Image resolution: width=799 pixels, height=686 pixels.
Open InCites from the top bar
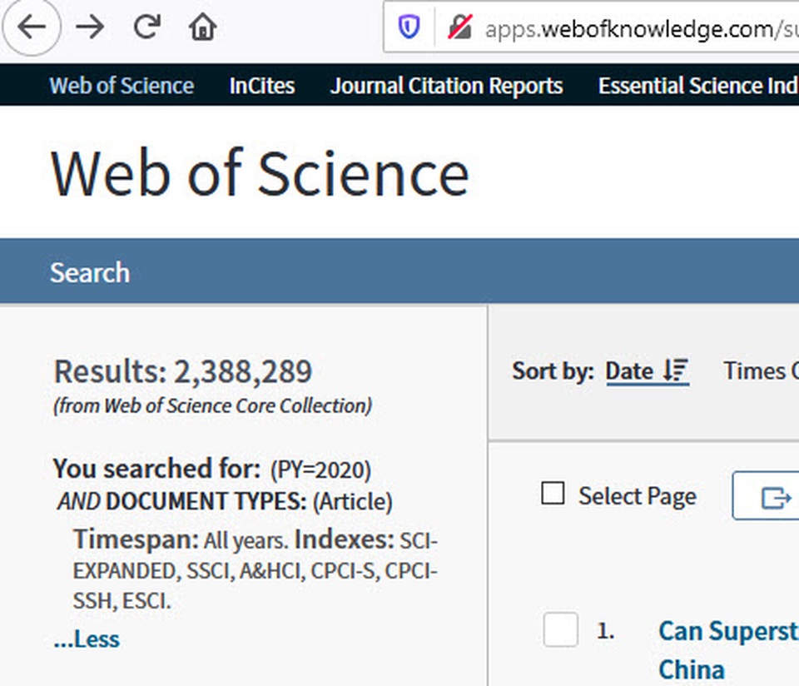(262, 86)
